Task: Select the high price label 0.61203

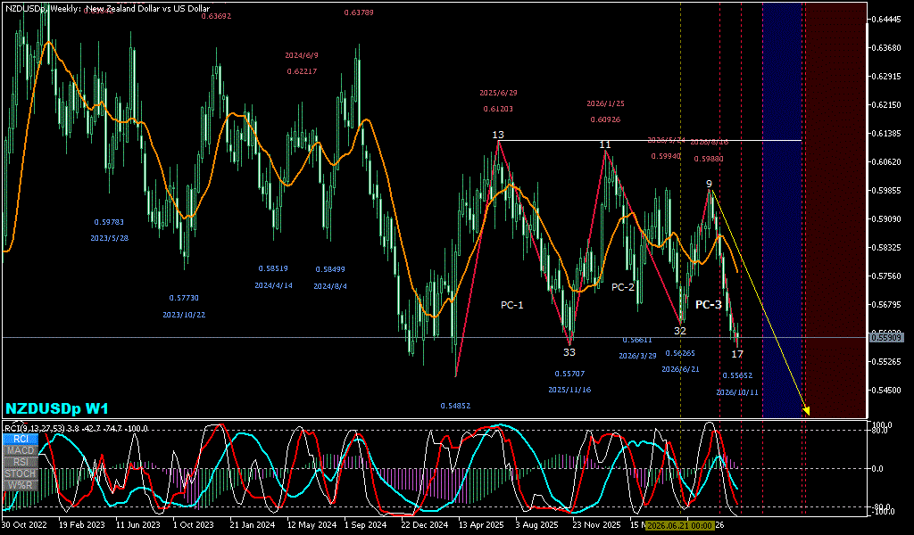Action: (498, 109)
